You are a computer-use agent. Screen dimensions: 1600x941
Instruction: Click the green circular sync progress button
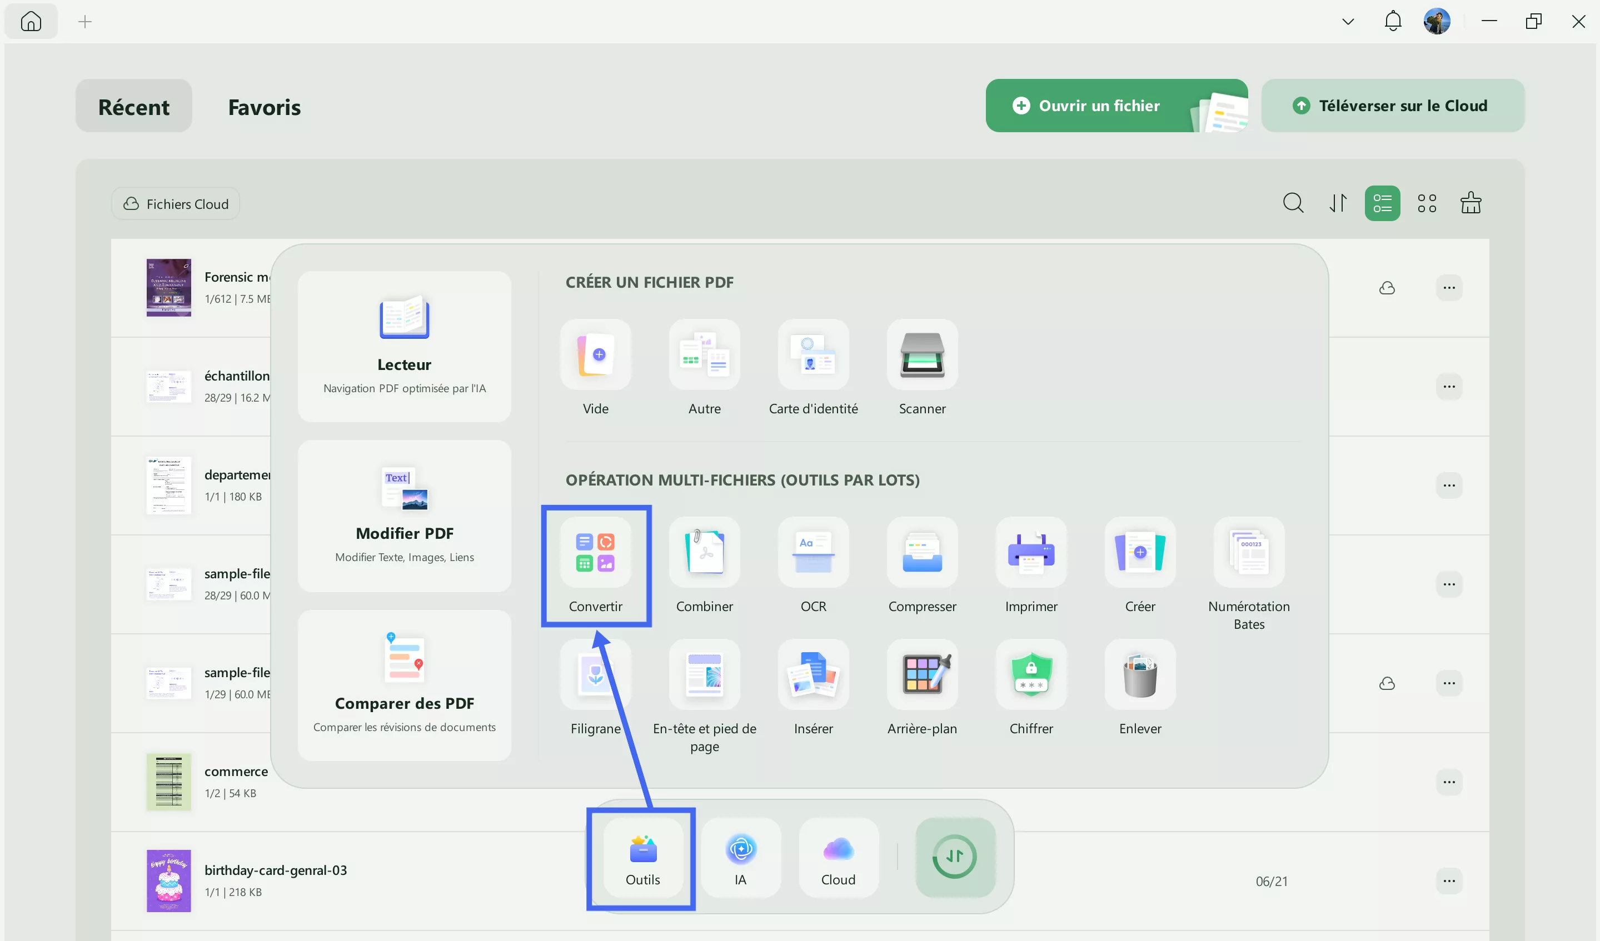(954, 857)
